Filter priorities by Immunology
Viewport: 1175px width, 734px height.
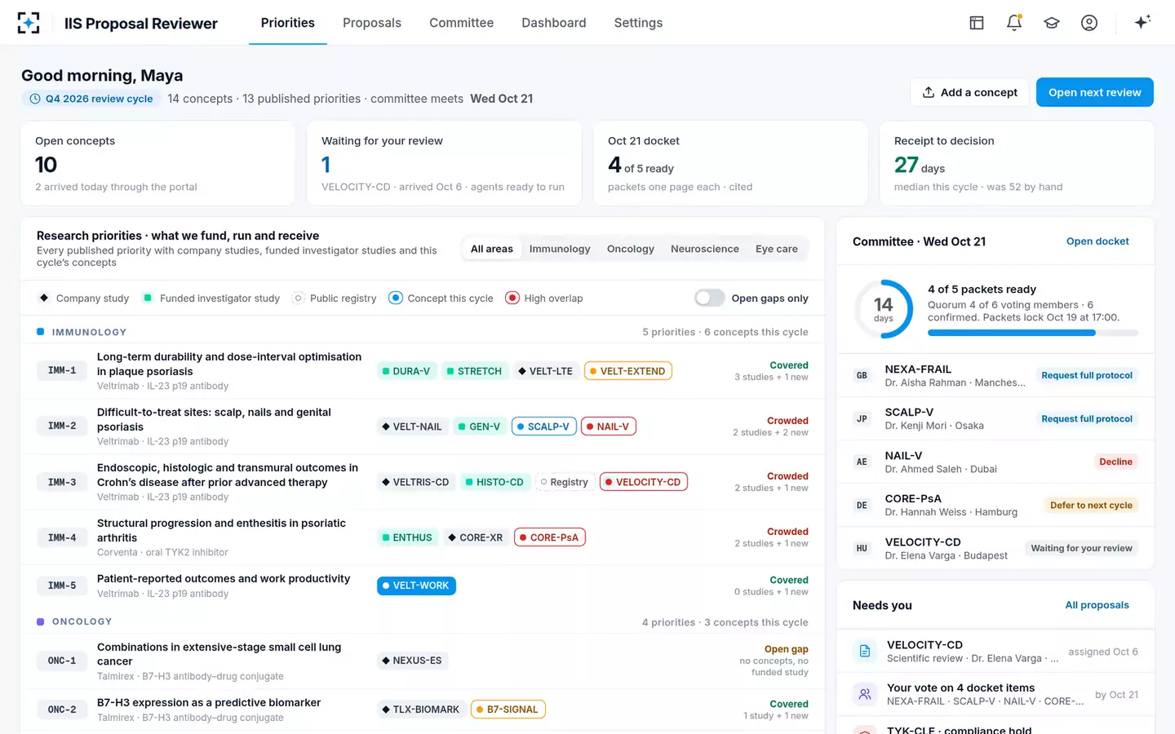point(560,249)
